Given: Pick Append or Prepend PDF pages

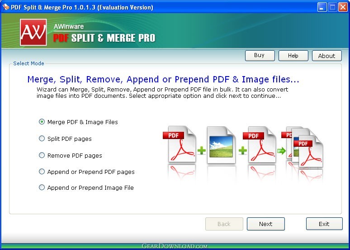Looking at the screenshot, I should [42, 172].
